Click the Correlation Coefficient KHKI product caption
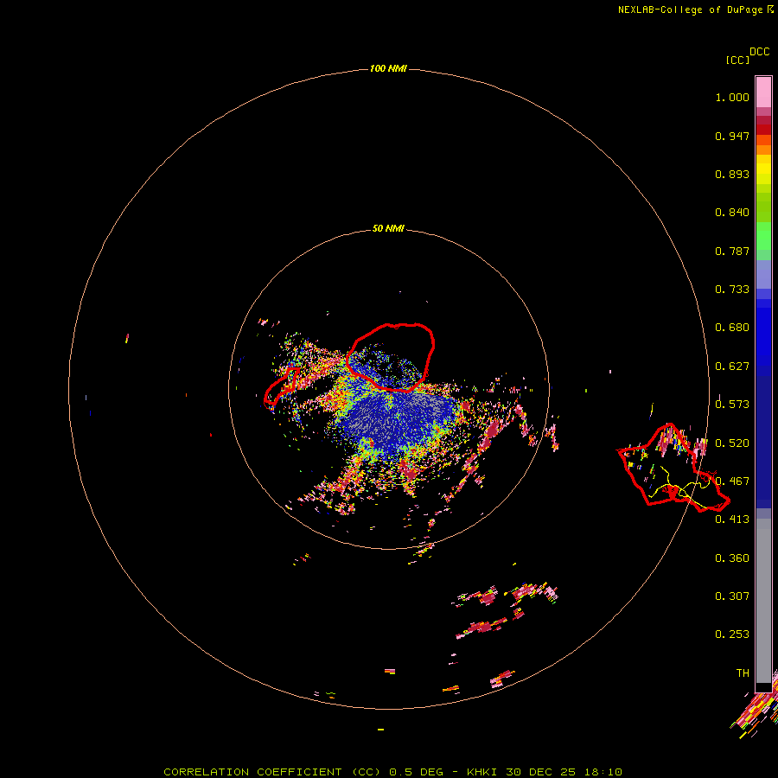 [x=392, y=772]
